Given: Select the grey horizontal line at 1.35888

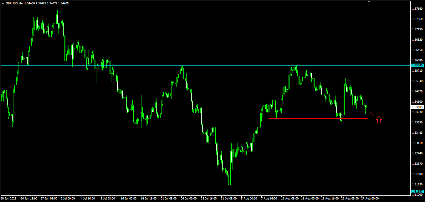Looking at the screenshot, I should (205, 65).
